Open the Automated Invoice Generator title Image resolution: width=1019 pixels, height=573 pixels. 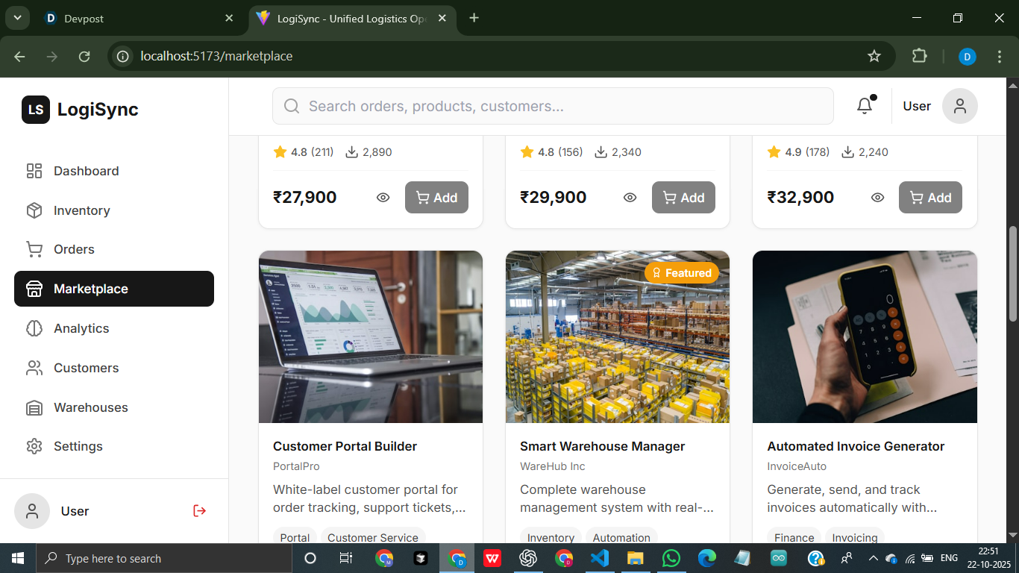click(856, 446)
